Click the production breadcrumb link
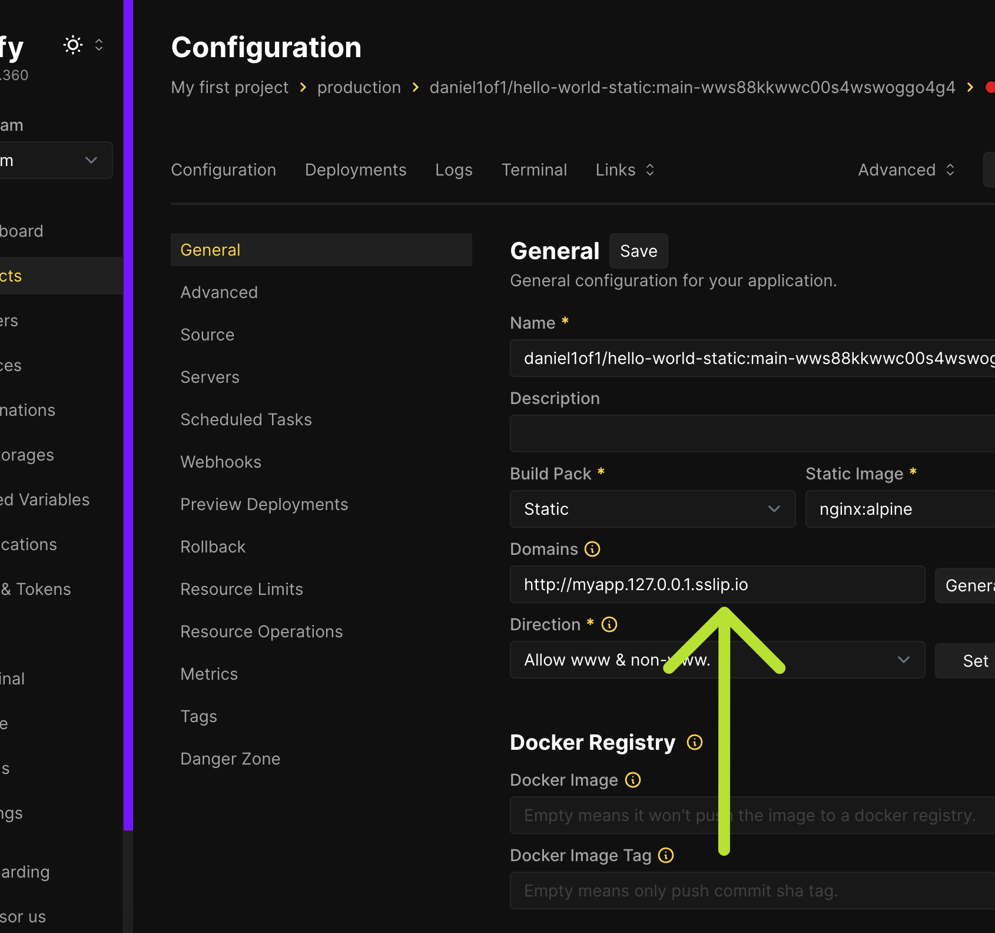 pyautogui.click(x=359, y=87)
